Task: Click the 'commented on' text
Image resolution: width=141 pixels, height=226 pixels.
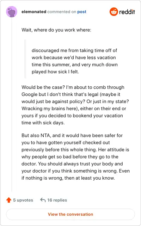Action: coord(62,12)
